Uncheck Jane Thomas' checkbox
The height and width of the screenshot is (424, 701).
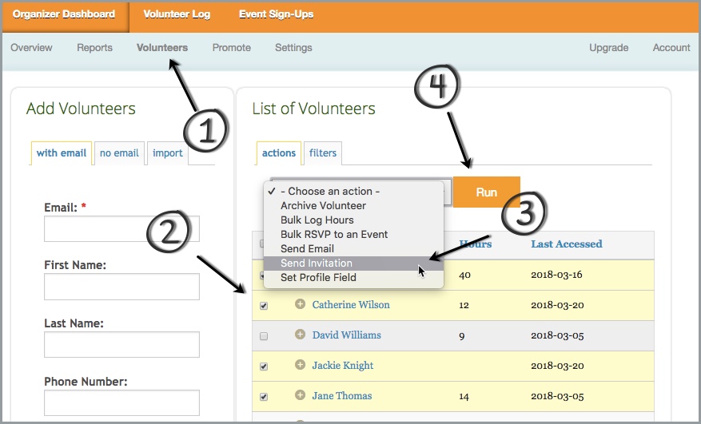click(x=264, y=397)
